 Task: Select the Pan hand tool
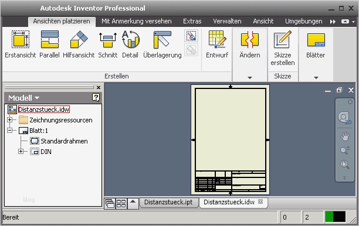point(344,136)
